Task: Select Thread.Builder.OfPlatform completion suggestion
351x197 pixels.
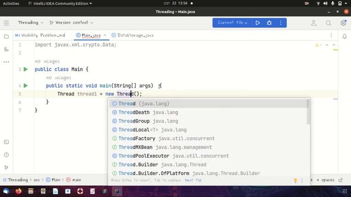Action: coord(208,173)
